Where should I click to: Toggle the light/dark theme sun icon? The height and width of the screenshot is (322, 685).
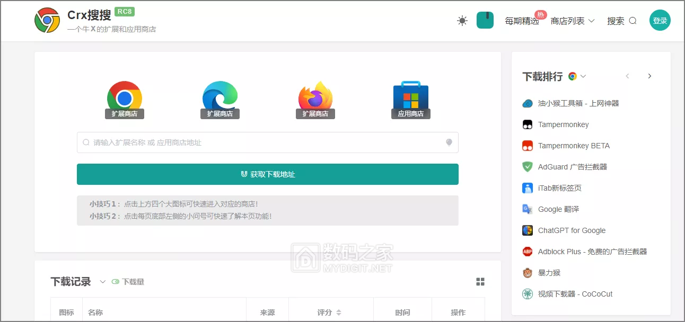(462, 21)
